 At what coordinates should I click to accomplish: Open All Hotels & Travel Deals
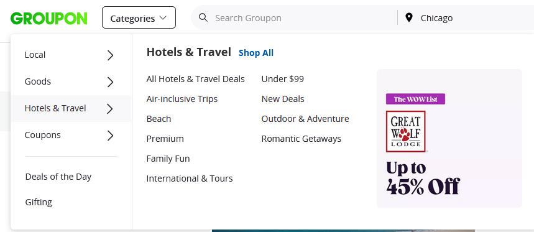(195, 79)
